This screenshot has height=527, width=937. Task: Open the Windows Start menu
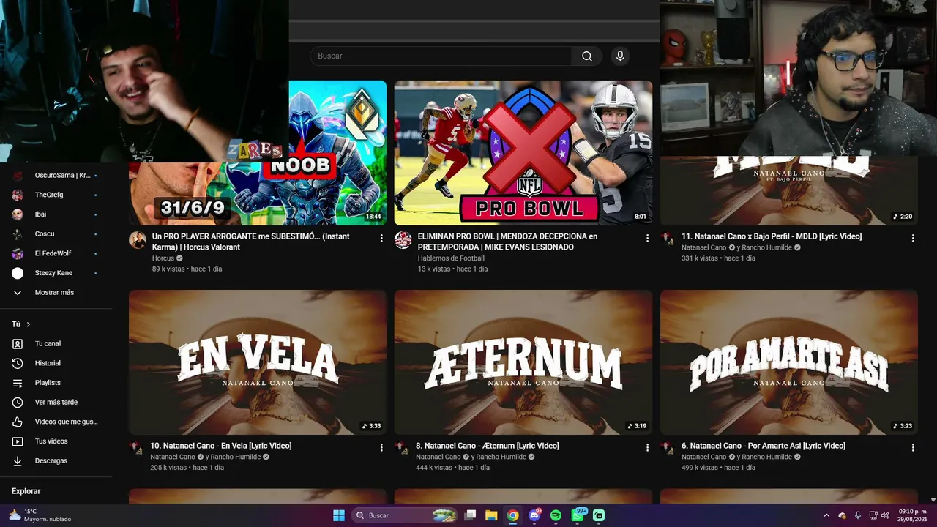click(339, 515)
